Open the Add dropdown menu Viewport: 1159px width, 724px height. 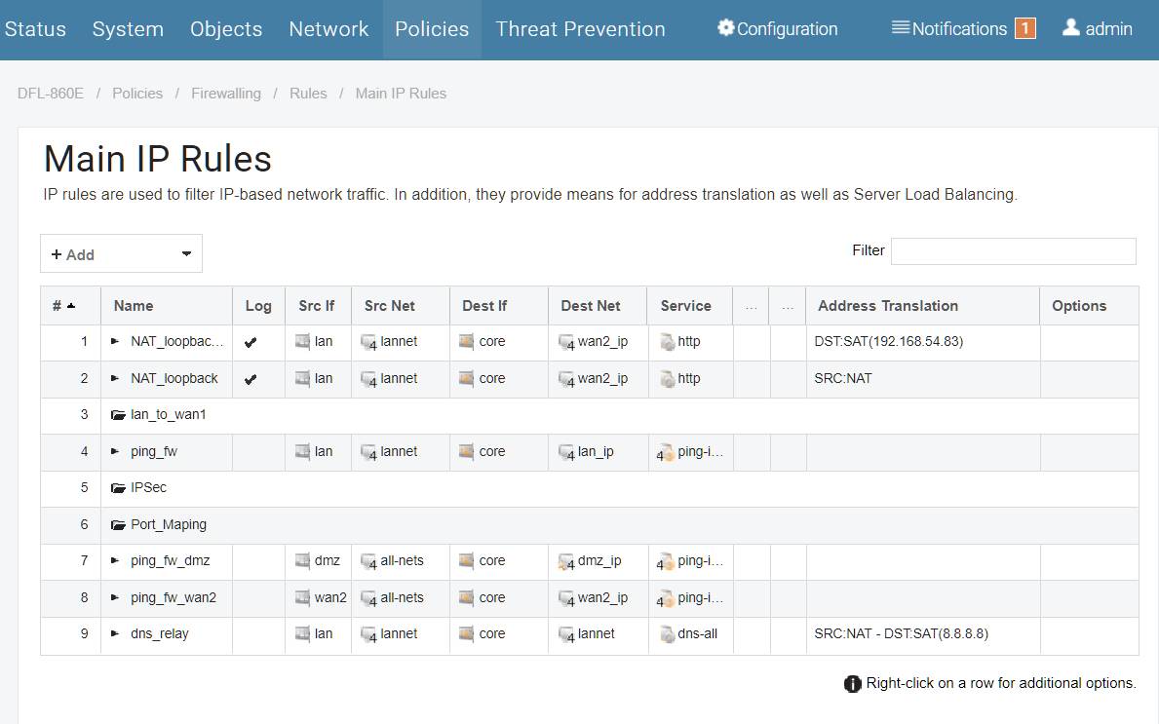tap(121, 254)
